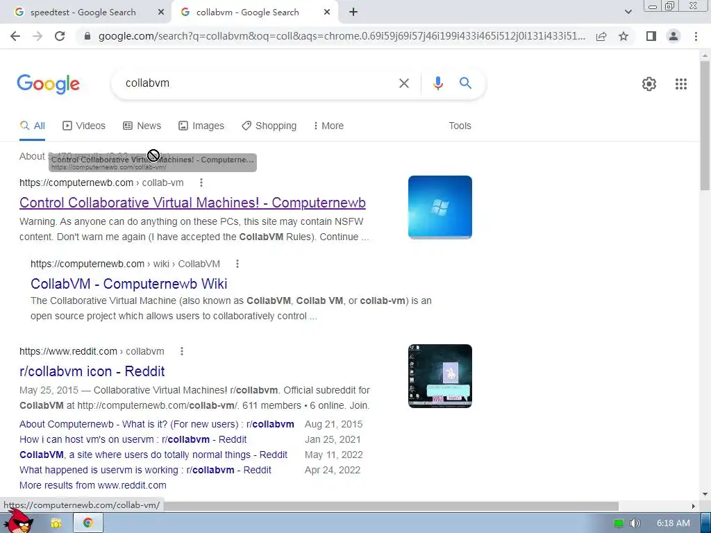Click the Reddit result desktop thumbnail
This screenshot has width=711, height=533.
coord(440,376)
